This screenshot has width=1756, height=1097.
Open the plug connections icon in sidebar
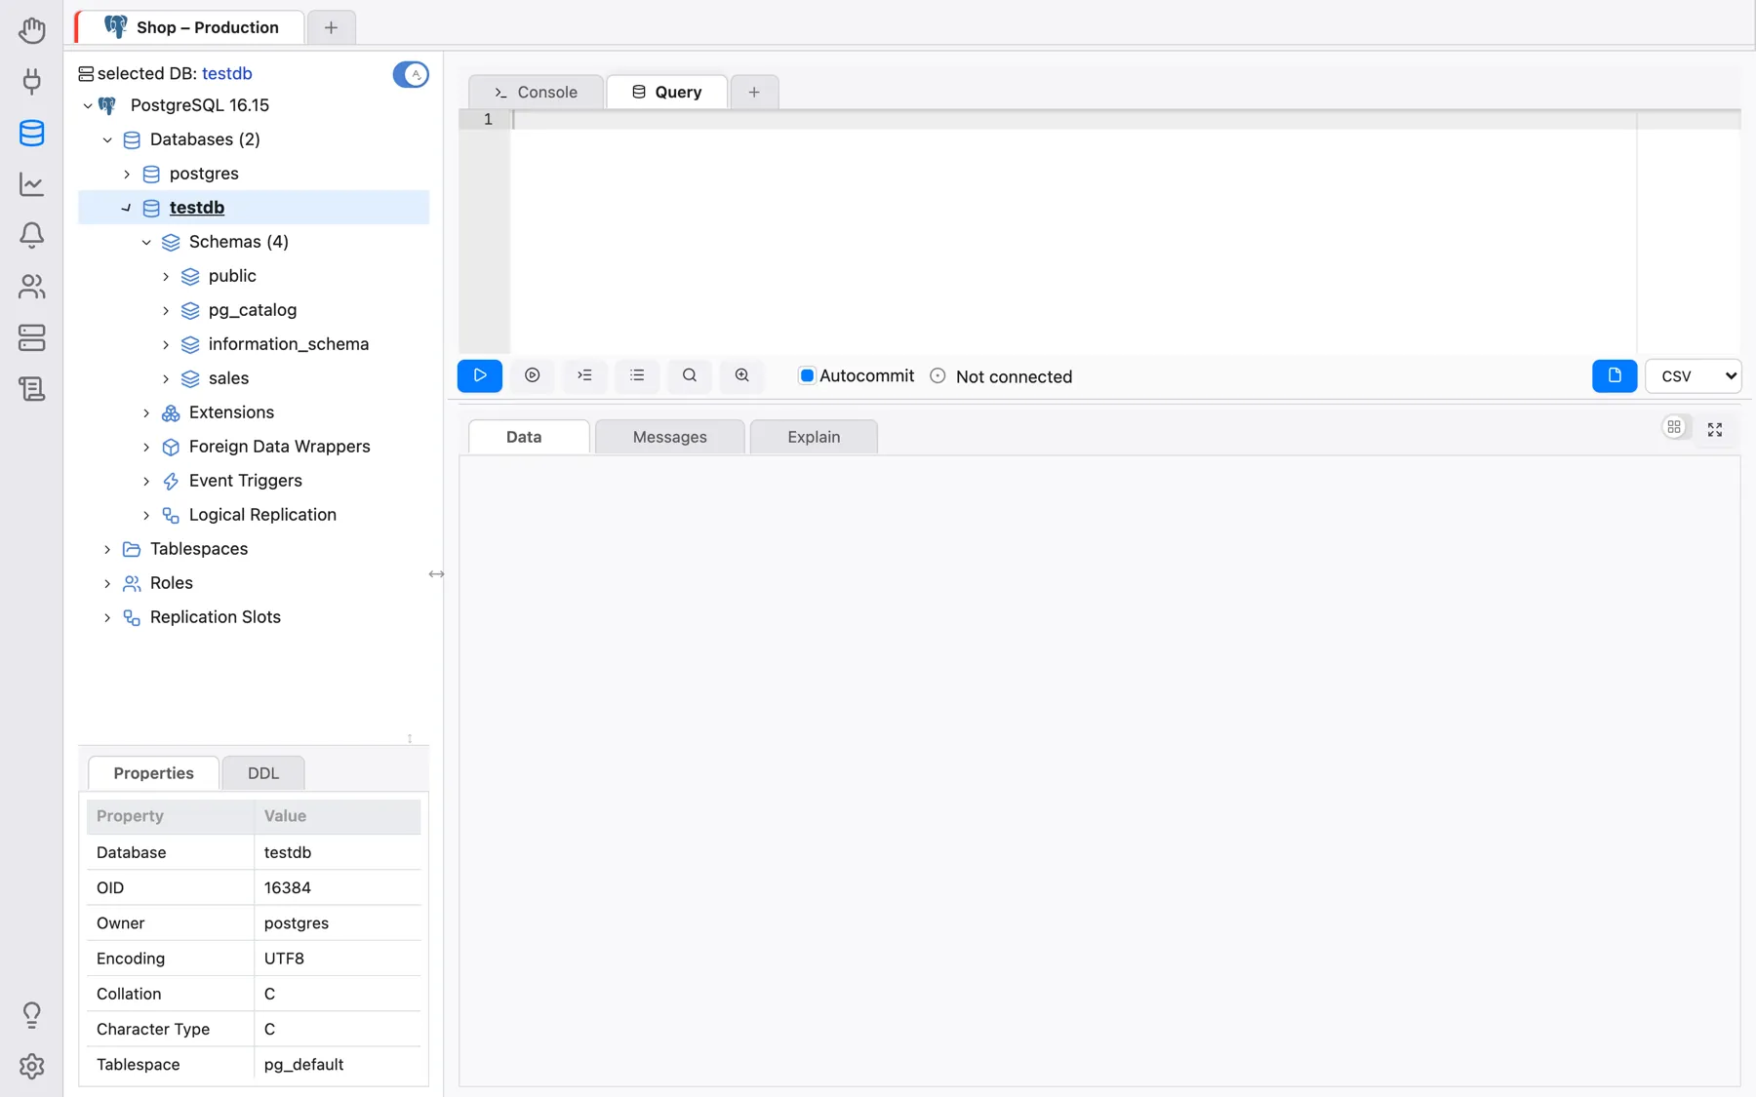31,81
